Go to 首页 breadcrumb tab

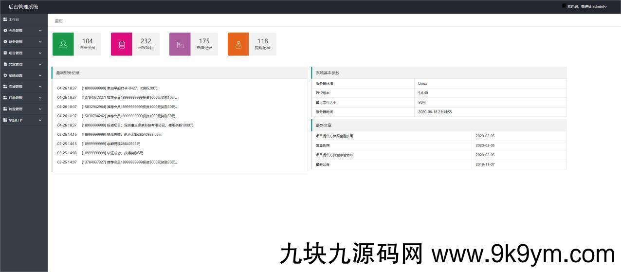(x=59, y=21)
